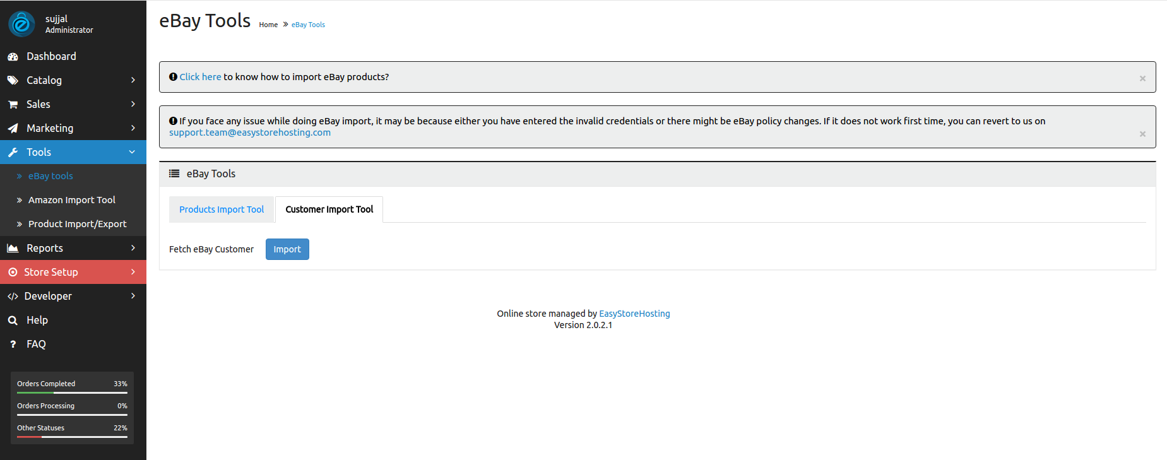Open Product Import/Export submenu item
This screenshot has width=1167, height=460.
pos(73,224)
